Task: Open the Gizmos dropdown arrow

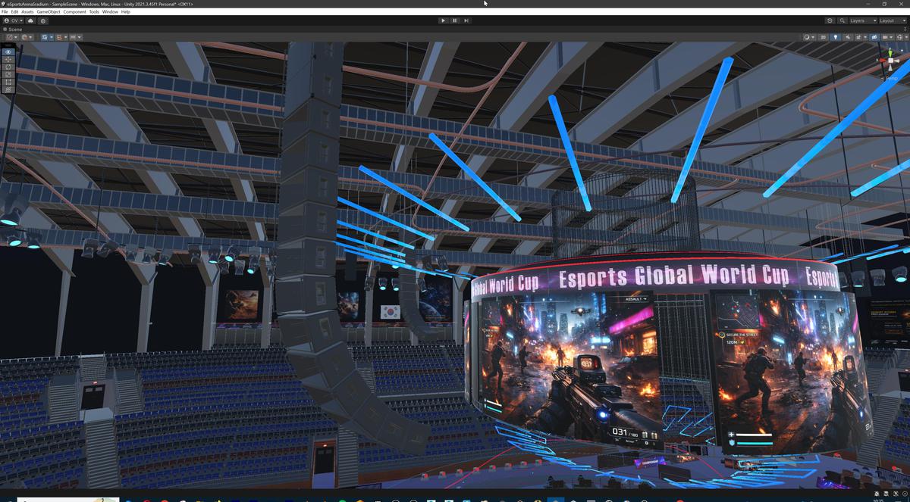Action: [x=907, y=37]
